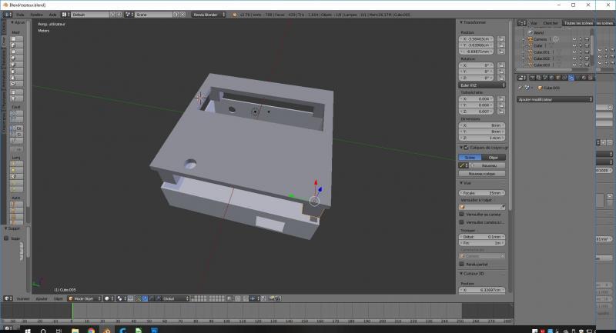Click the Camera object icon in outliner
Image resolution: width=616 pixels, height=333 pixels.
coord(530,39)
